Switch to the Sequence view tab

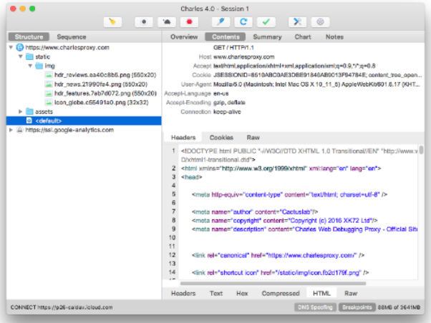click(x=72, y=36)
